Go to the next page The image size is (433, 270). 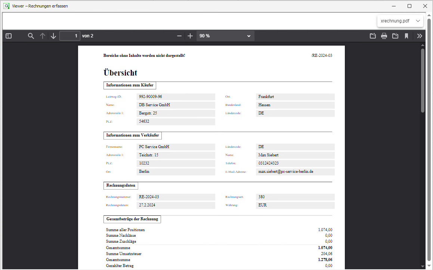coord(53,36)
